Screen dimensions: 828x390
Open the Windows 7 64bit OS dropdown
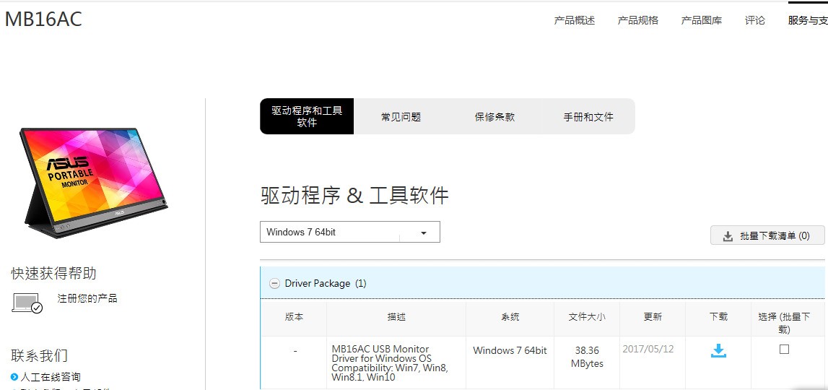point(349,232)
